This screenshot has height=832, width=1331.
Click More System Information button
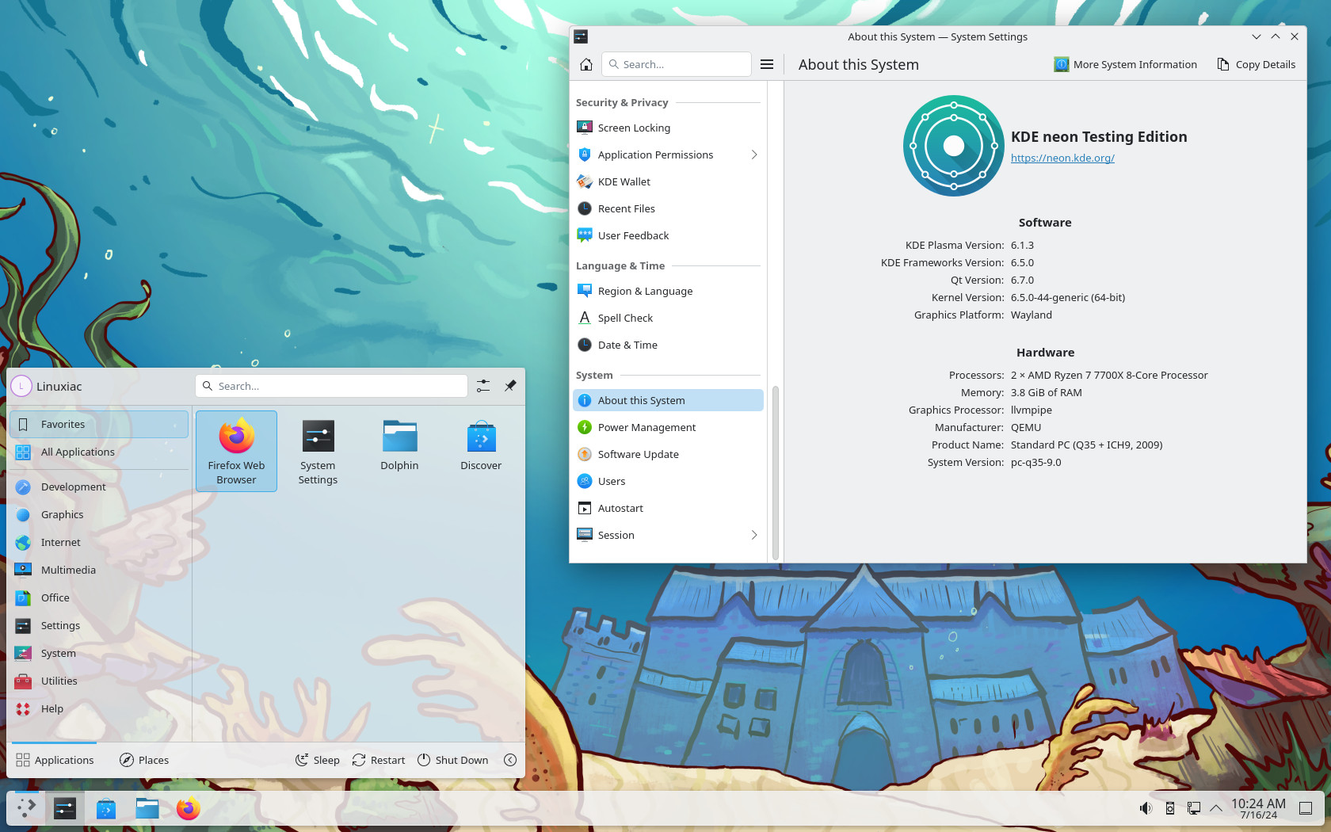(1125, 64)
